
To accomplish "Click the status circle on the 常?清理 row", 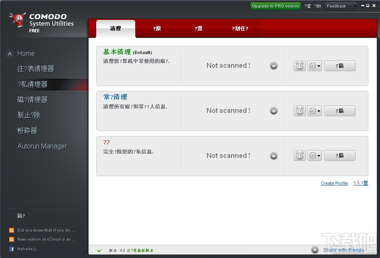I will (273, 110).
